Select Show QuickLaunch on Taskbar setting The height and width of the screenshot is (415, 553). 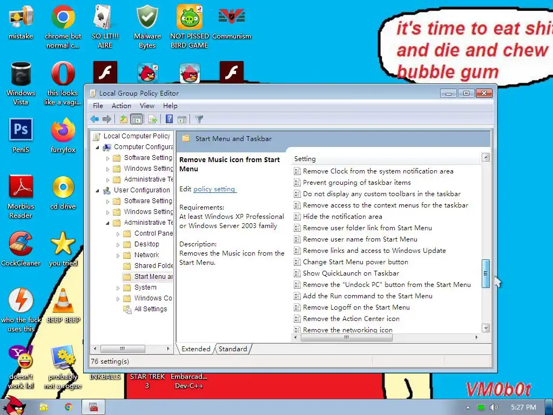tap(351, 273)
